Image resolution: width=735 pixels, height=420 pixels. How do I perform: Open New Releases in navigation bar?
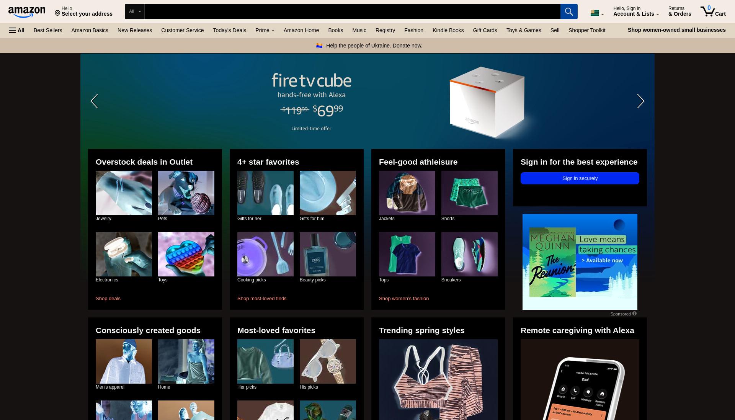coord(135,30)
